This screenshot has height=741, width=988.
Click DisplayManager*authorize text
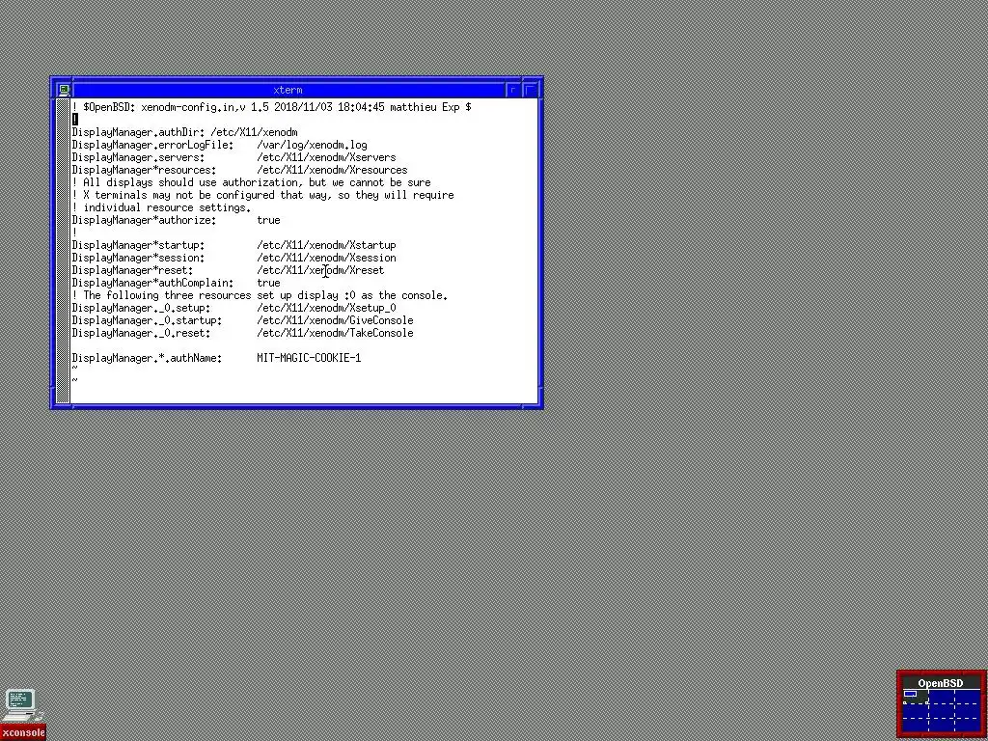click(x=144, y=221)
